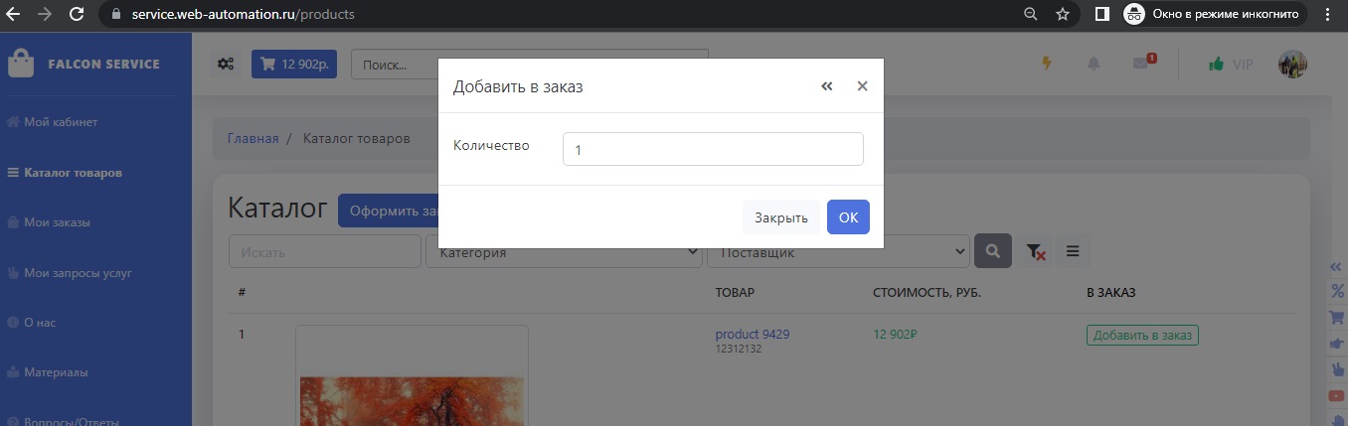Click the clear filter funnel icon
This screenshot has height=426, width=1348.
coord(1035,252)
